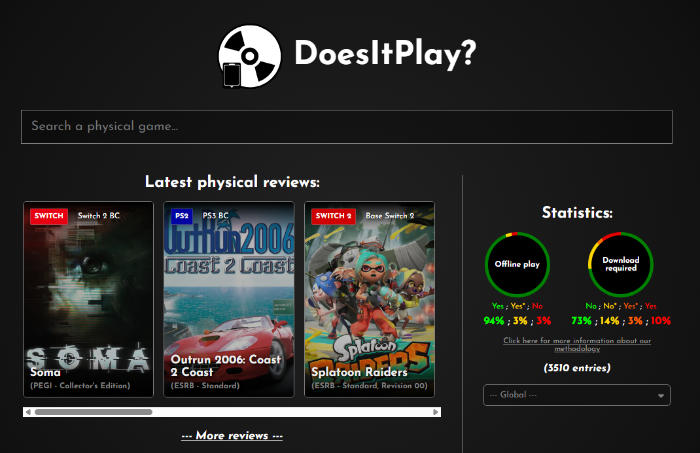Click the right arrow of reviews scrollbar
The width and height of the screenshot is (700, 453).
436,412
